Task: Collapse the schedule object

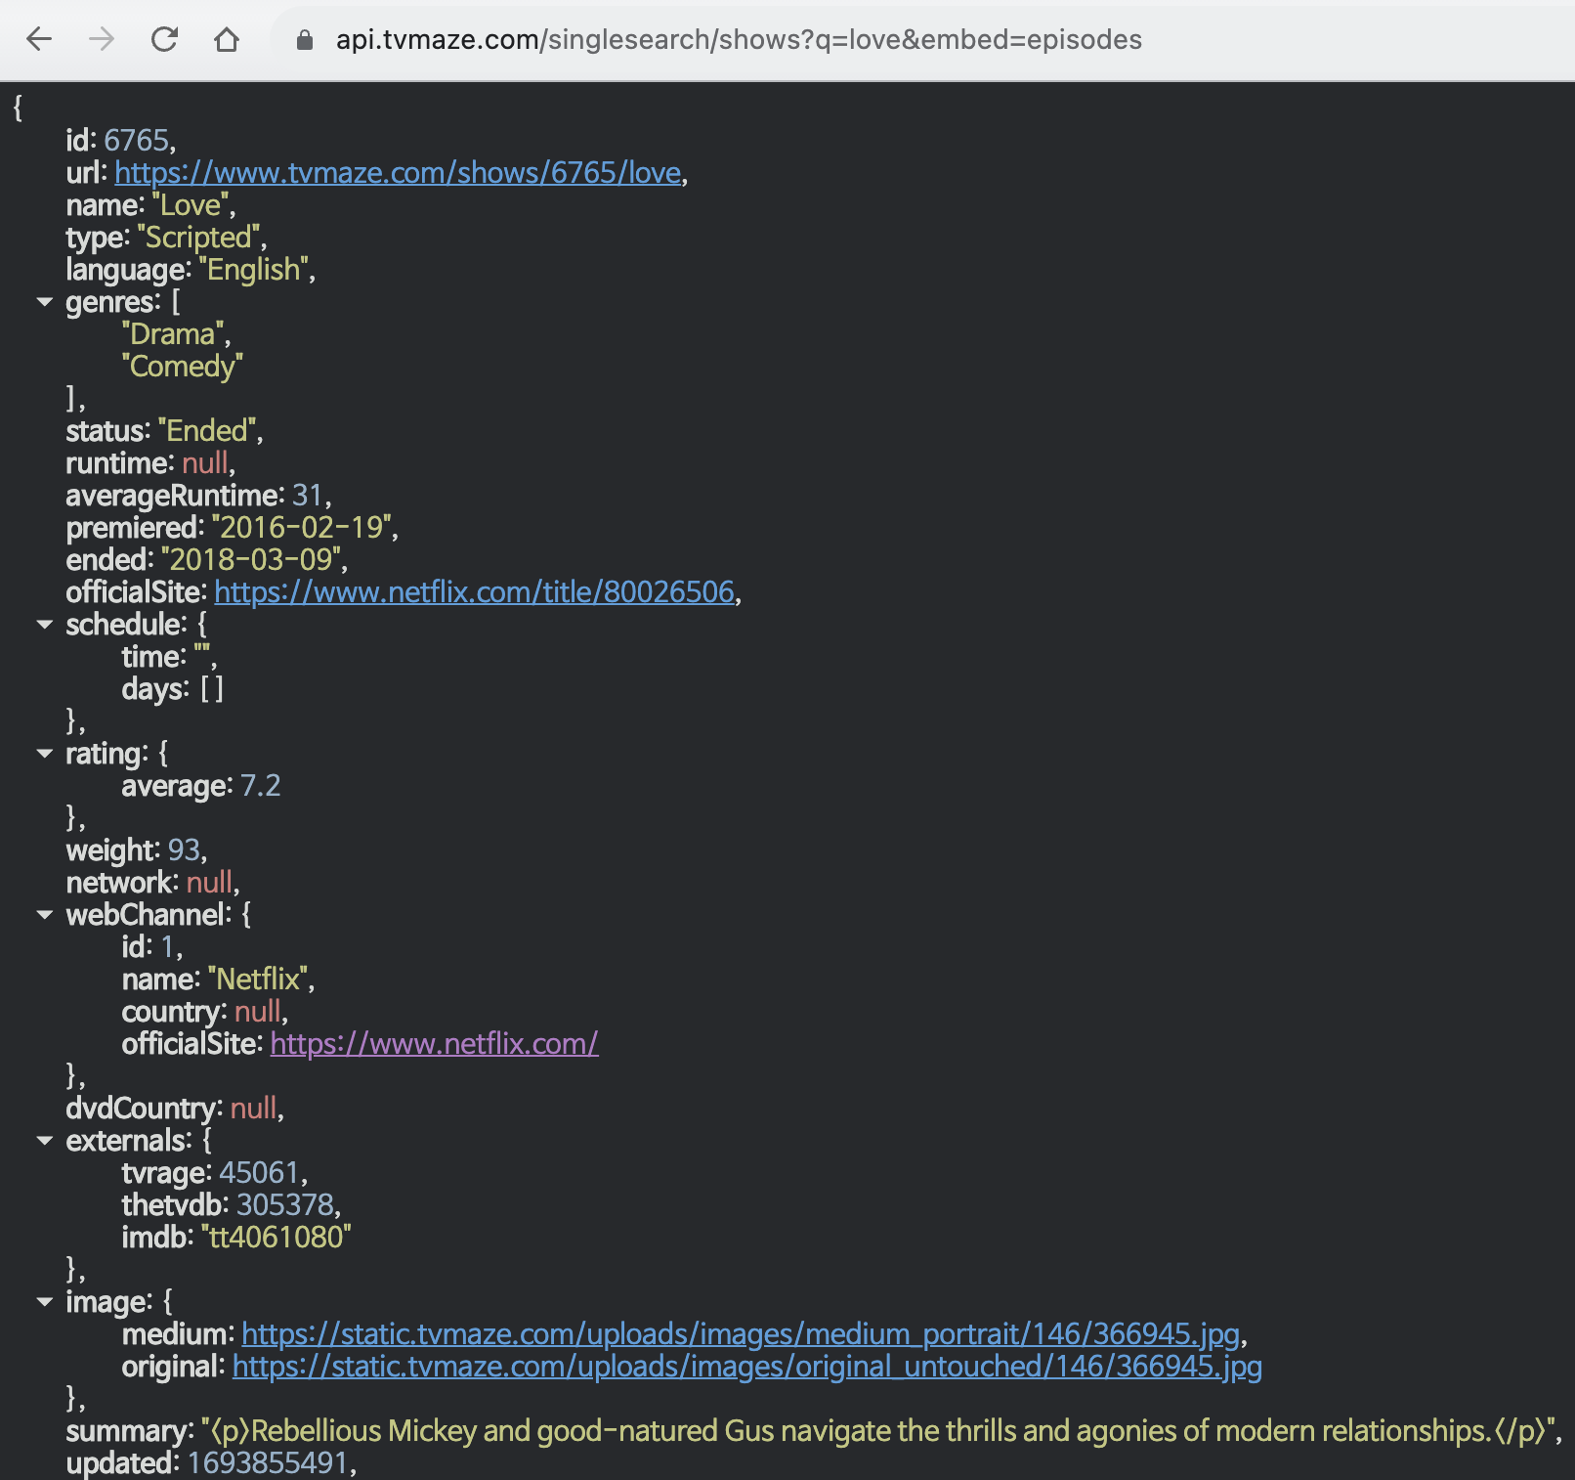Action: pos(44,625)
